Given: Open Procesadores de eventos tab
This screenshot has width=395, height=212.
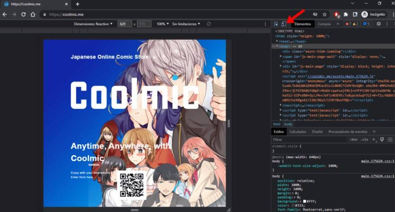Looking at the screenshot, I should pos(348,131).
